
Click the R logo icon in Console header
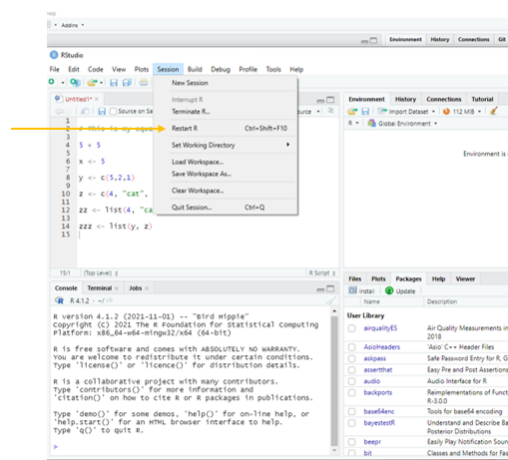click(x=59, y=300)
